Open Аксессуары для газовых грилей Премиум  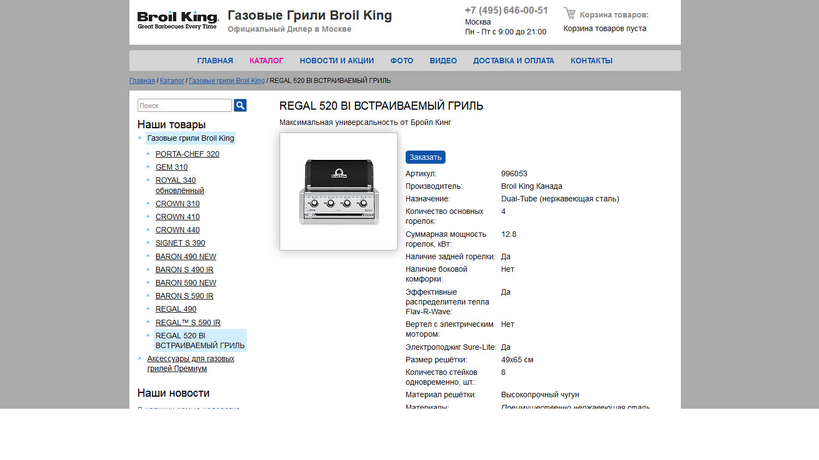click(x=191, y=363)
